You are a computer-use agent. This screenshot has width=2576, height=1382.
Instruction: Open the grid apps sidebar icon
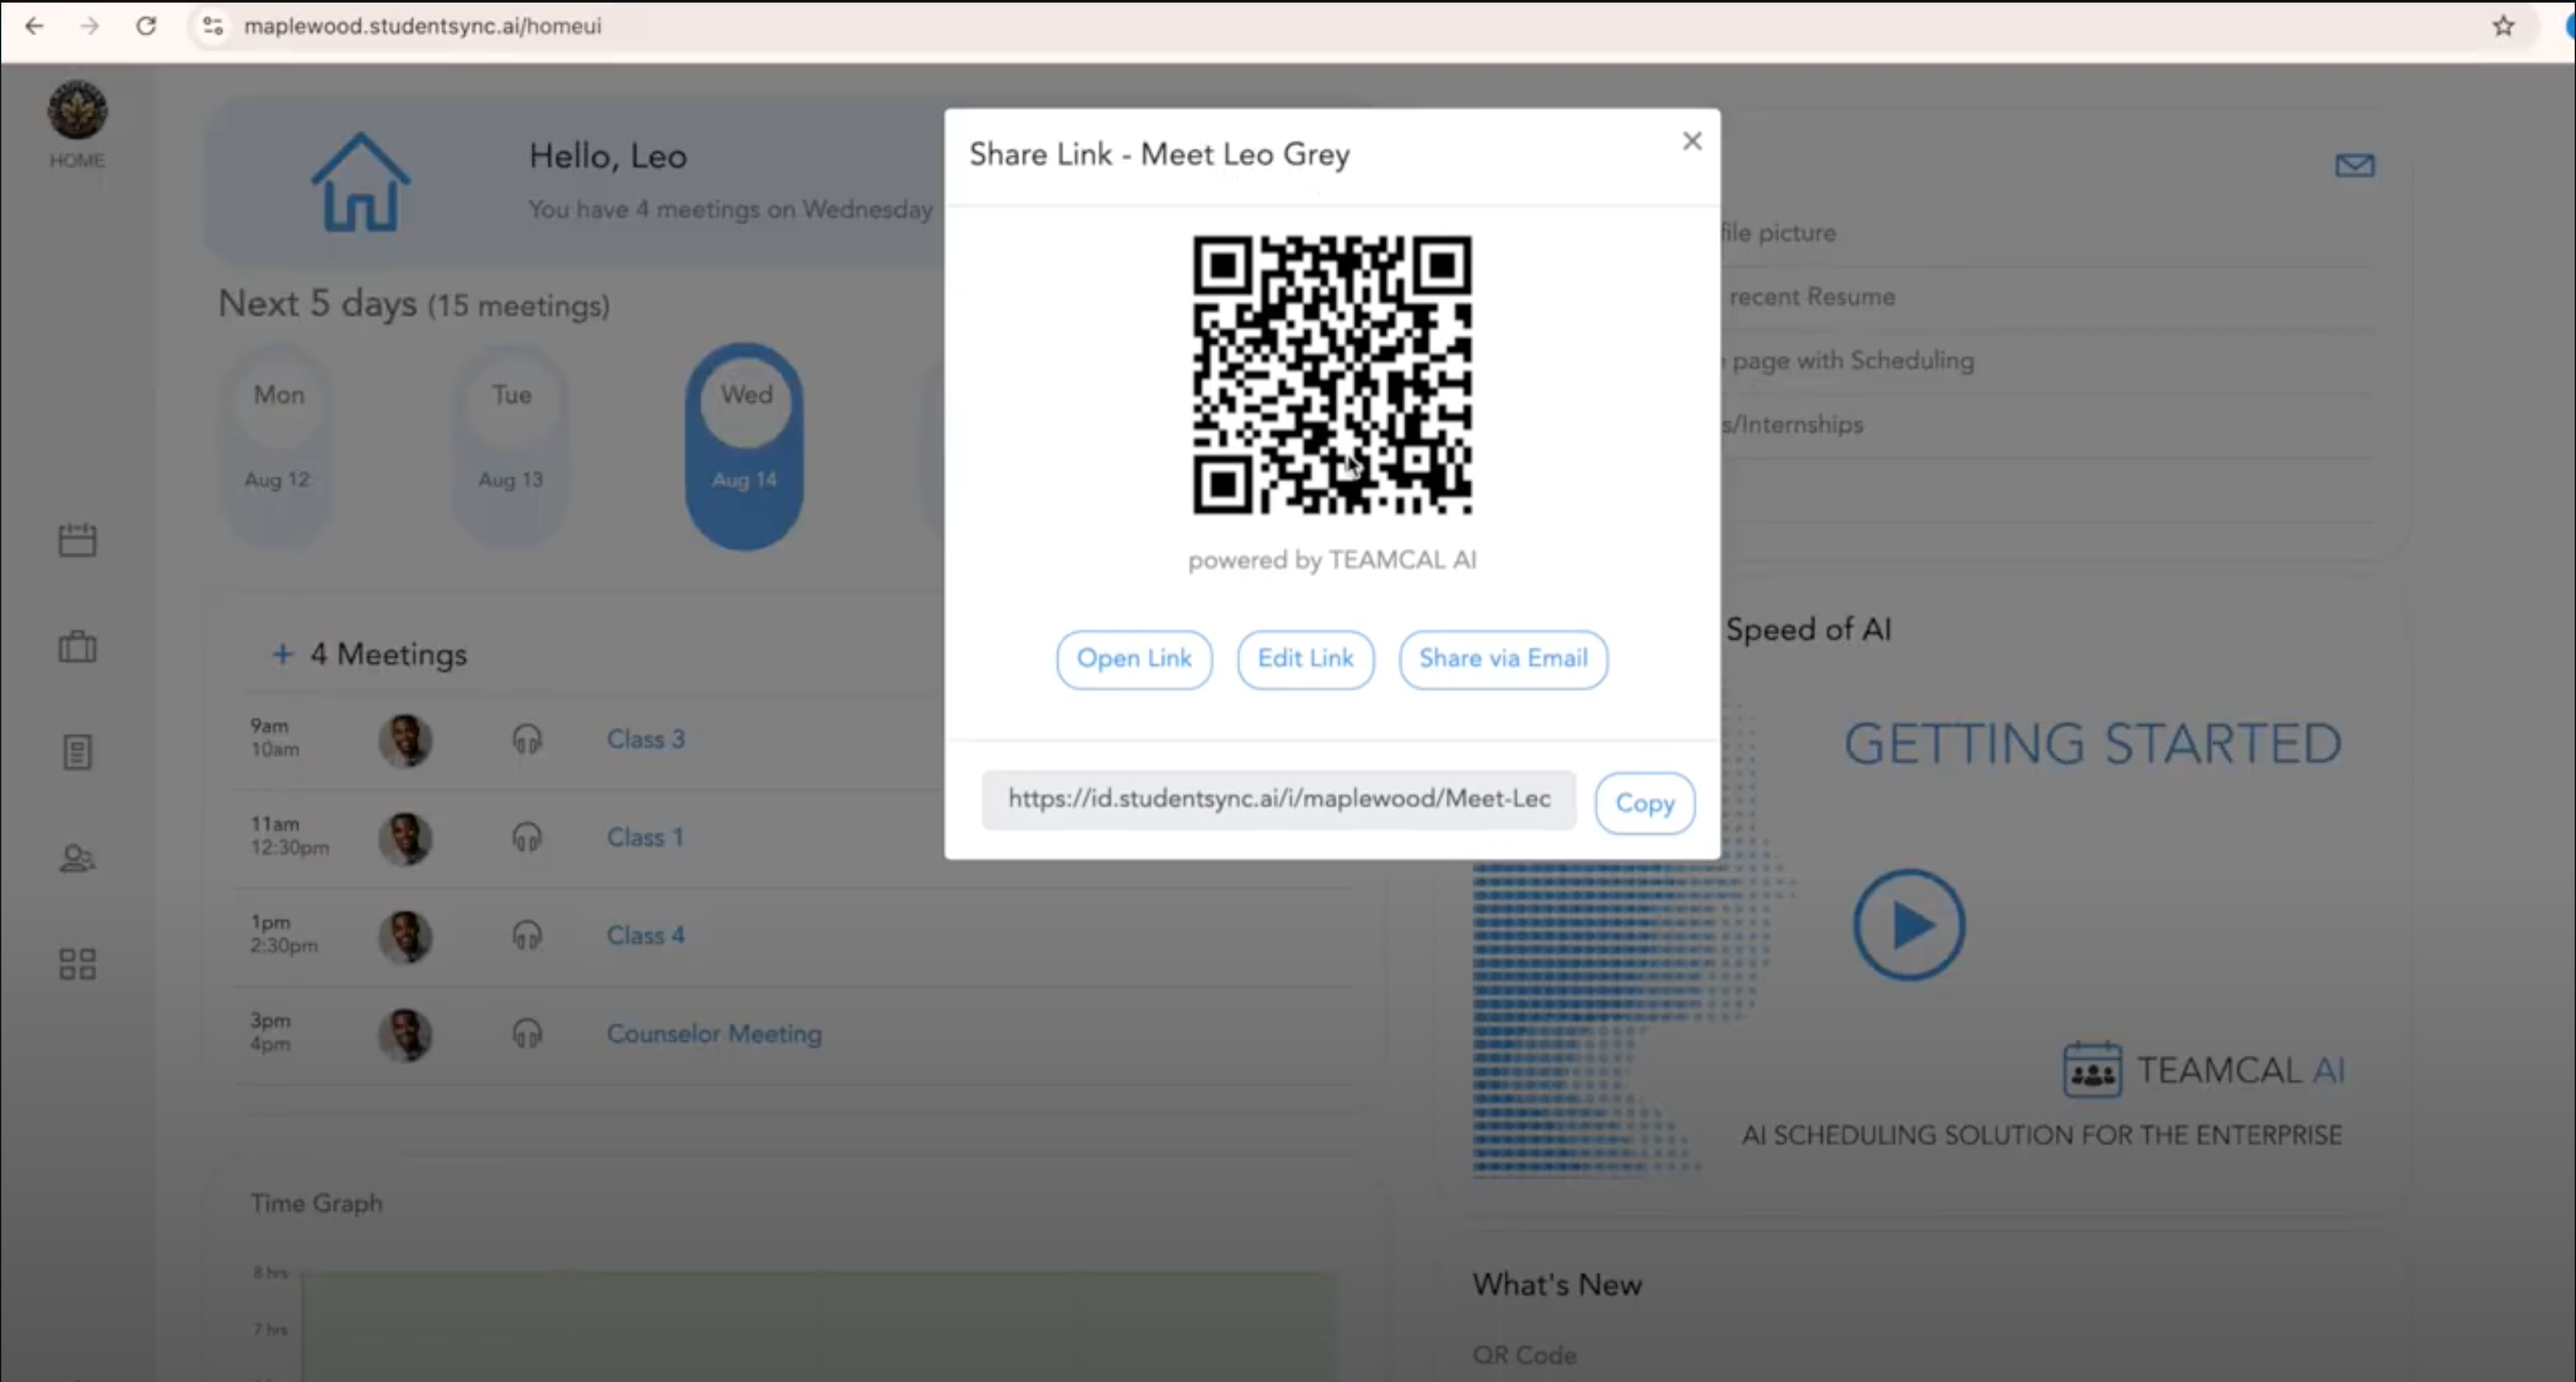click(77, 964)
